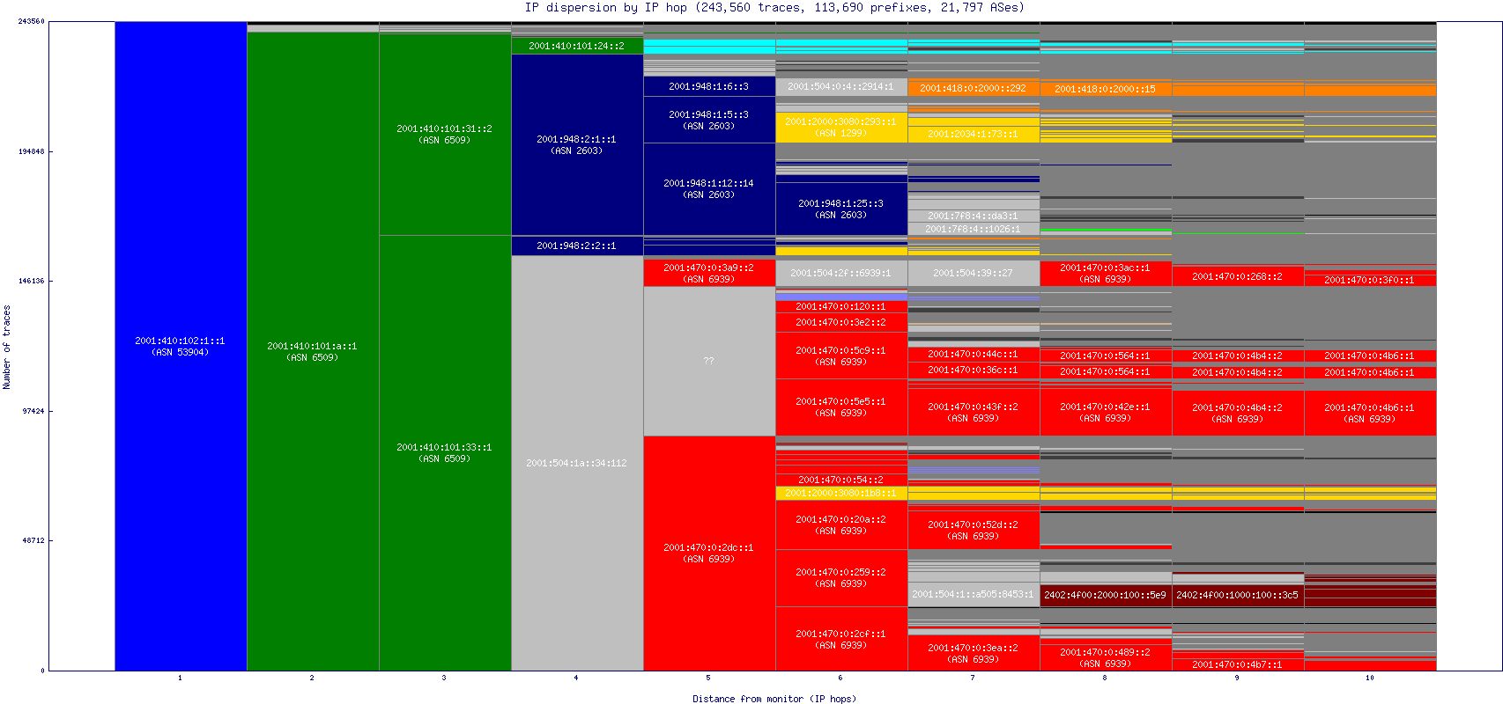Click the gray ?? unknown hop block
The height and width of the screenshot is (704, 1503).
(709, 361)
